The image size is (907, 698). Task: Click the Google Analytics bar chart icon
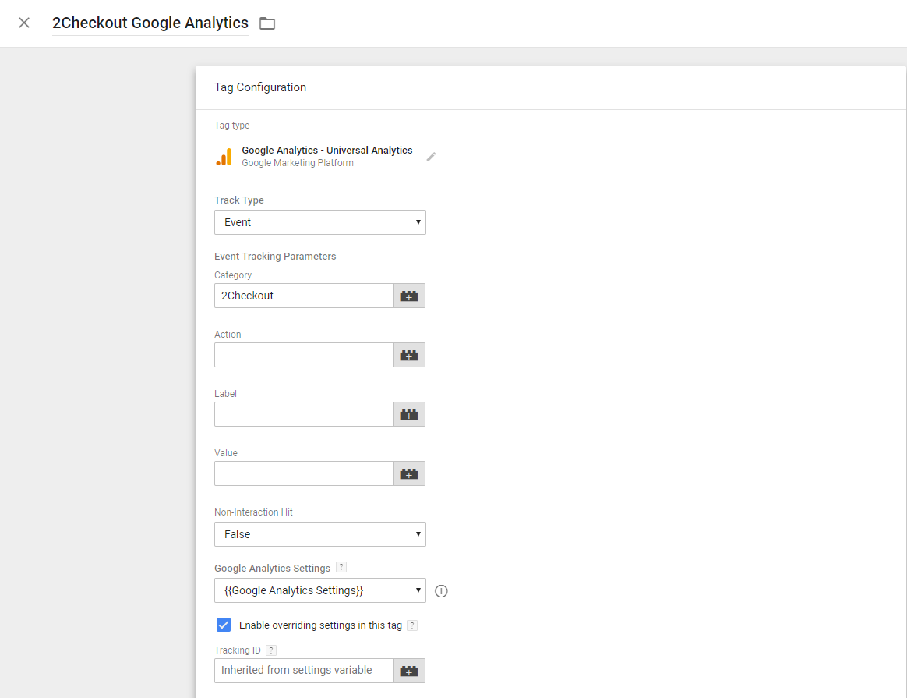click(x=224, y=157)
